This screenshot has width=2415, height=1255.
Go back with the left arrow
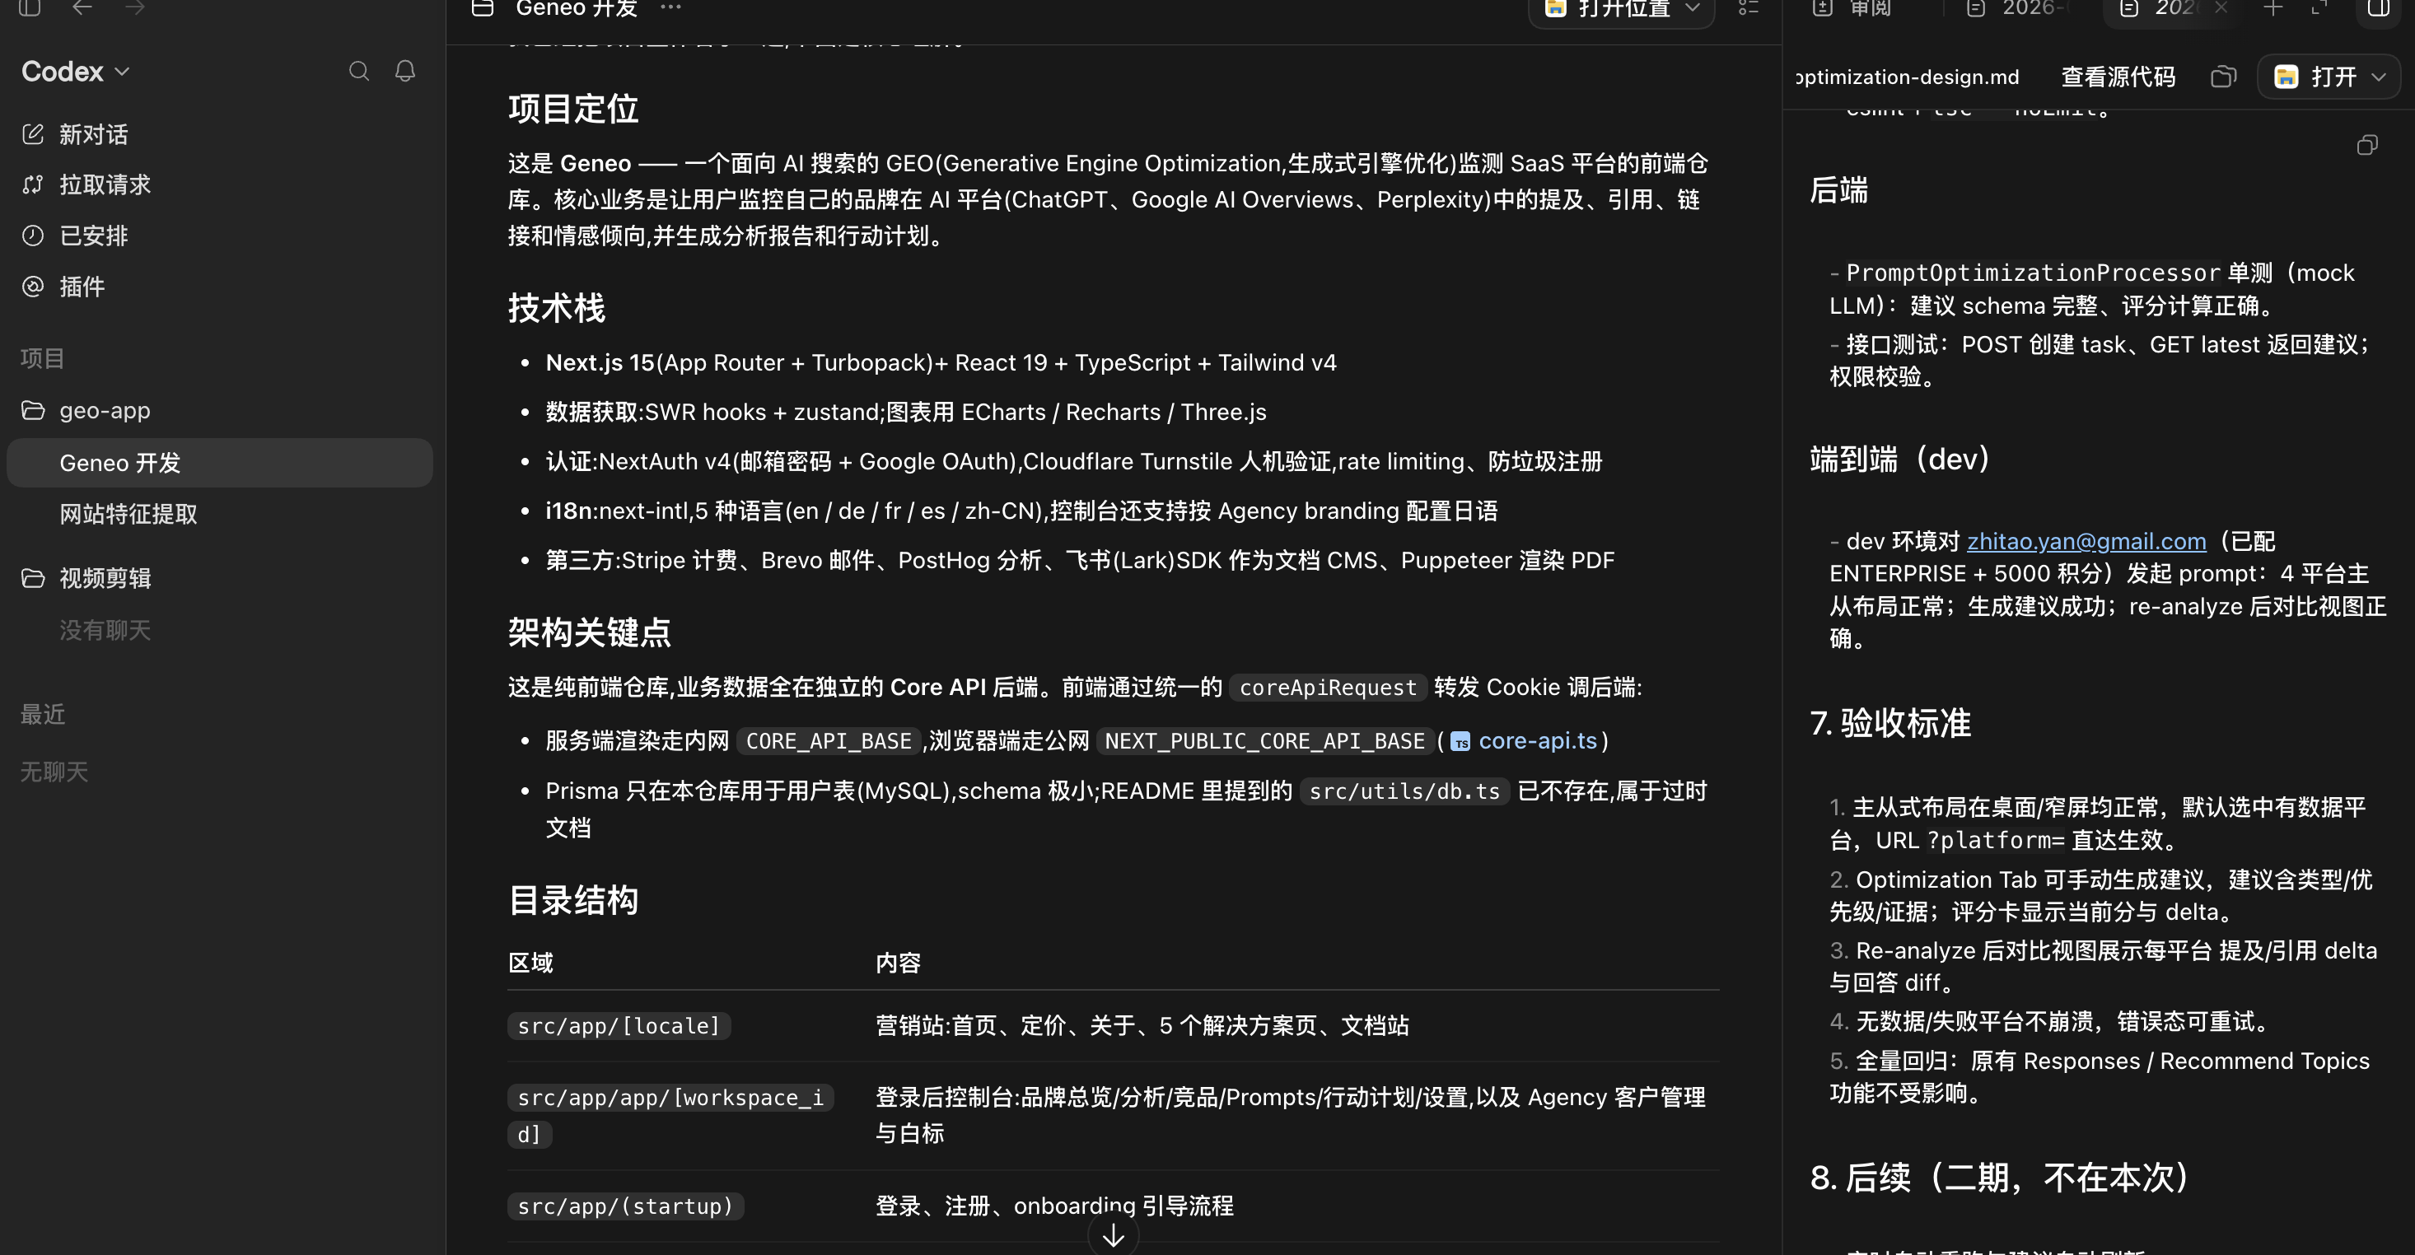pos(82,7)
